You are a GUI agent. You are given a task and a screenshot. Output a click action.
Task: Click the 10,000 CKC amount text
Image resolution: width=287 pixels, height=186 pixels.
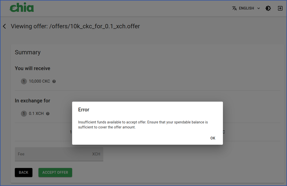tap(39, 81)
